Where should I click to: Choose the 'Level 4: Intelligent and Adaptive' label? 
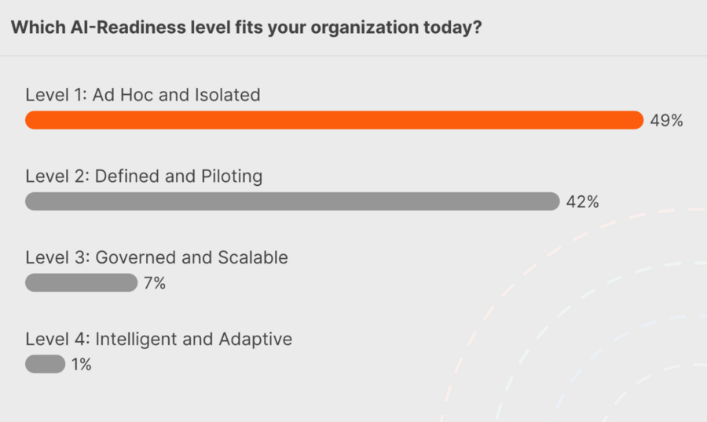159,339
